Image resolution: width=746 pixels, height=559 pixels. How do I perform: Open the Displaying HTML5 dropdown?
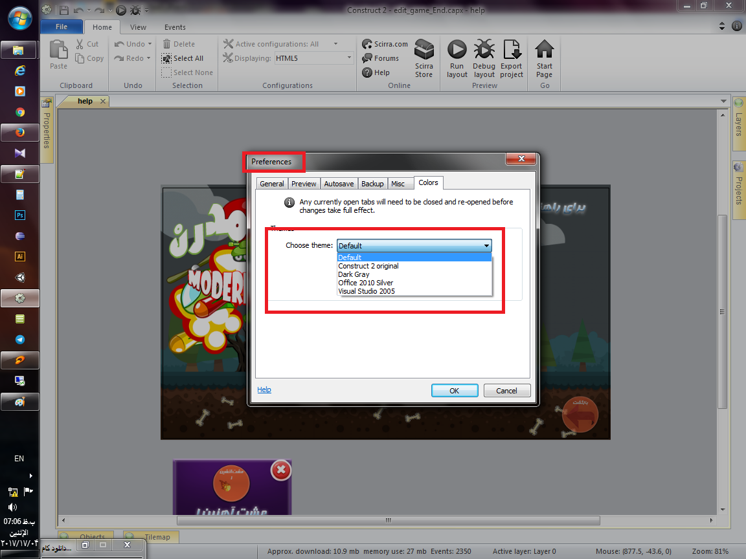315,58
